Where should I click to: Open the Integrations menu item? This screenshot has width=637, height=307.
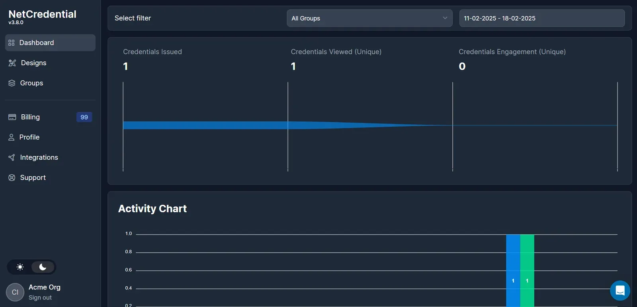[50, 157]
